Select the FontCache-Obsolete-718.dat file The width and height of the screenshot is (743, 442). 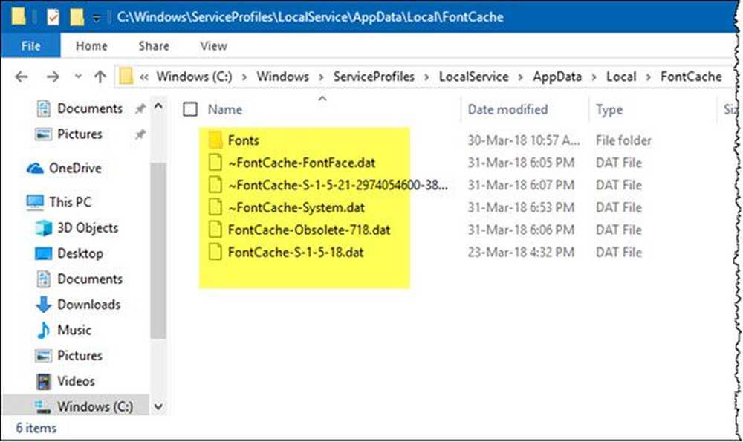coord(308,230)
